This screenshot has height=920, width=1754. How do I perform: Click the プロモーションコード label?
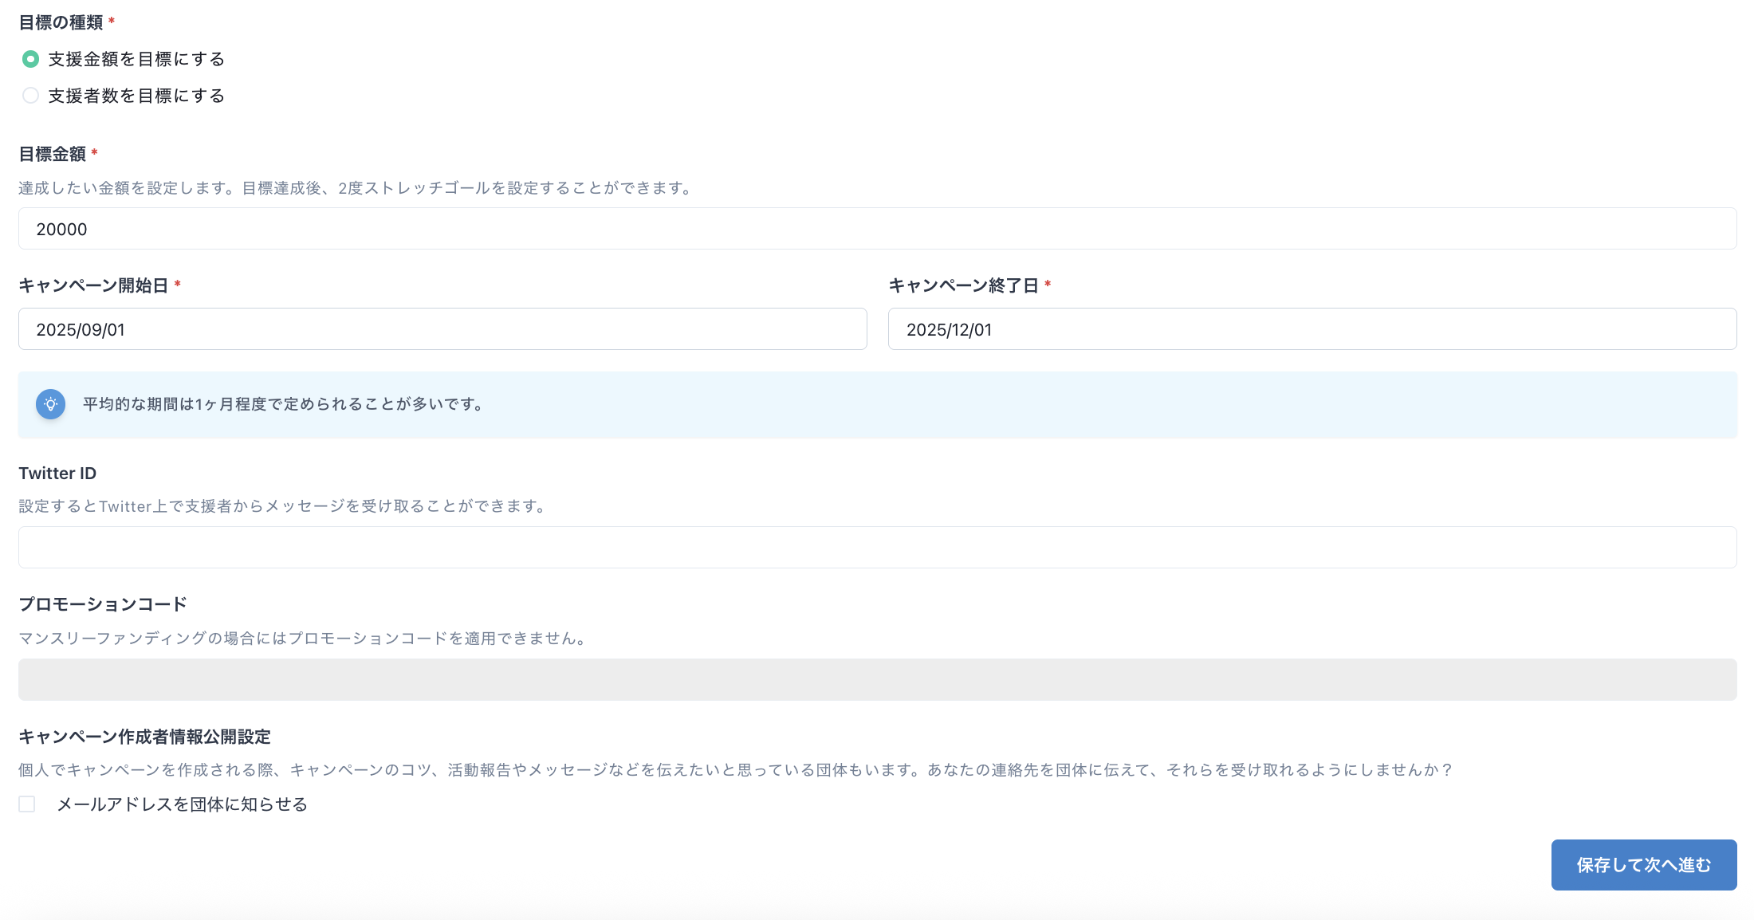pyautogui.click(x=103, y=604)
